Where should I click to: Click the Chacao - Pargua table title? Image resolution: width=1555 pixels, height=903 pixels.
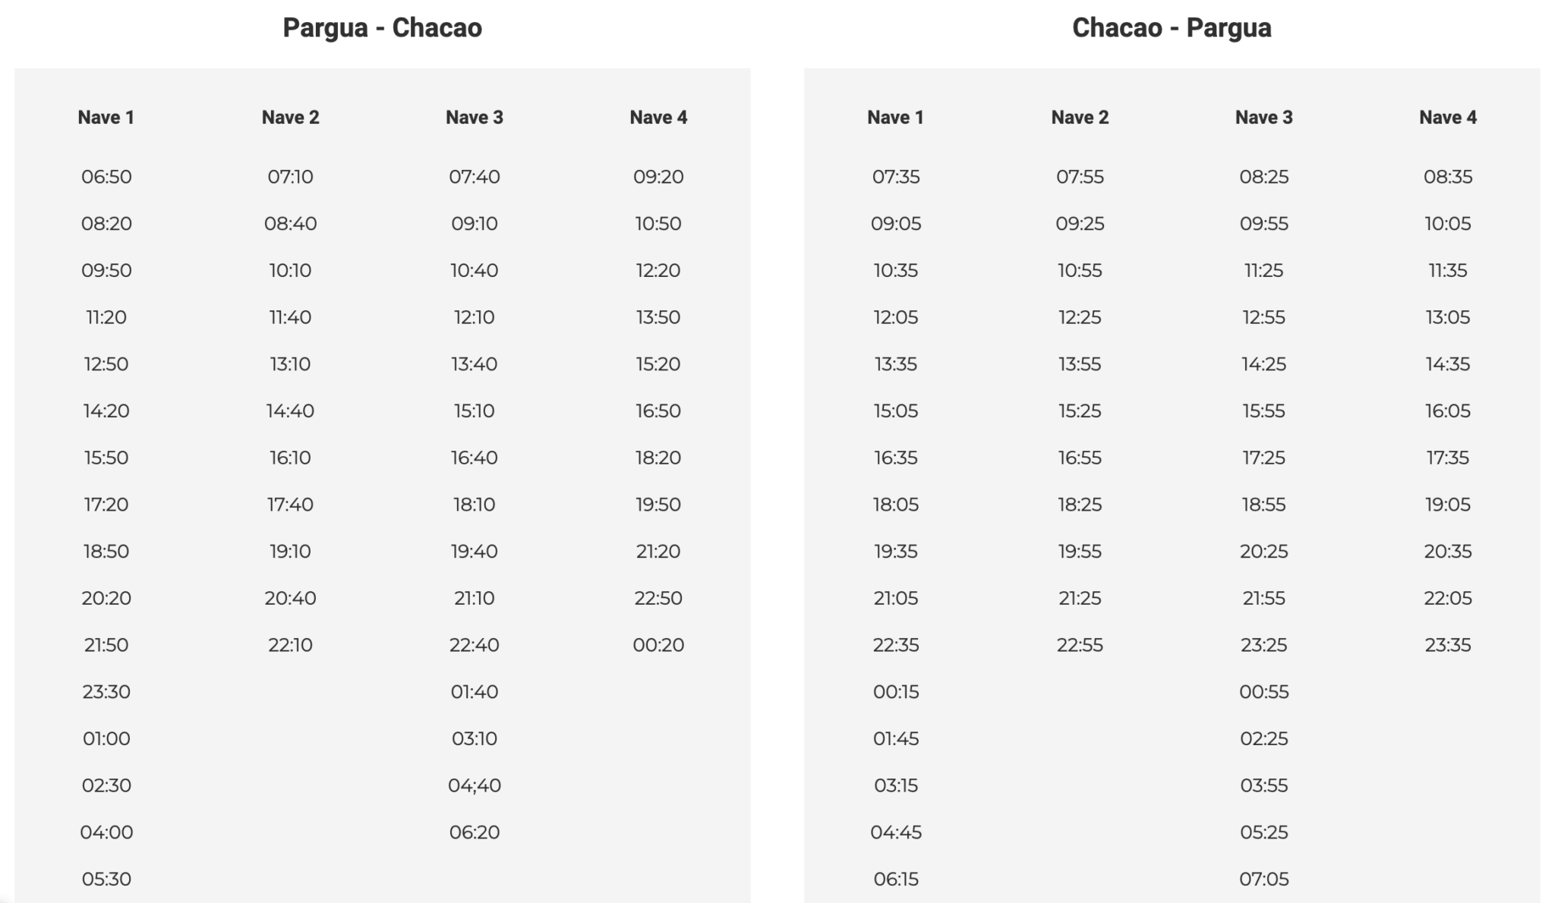click(x=1172, y=28)
